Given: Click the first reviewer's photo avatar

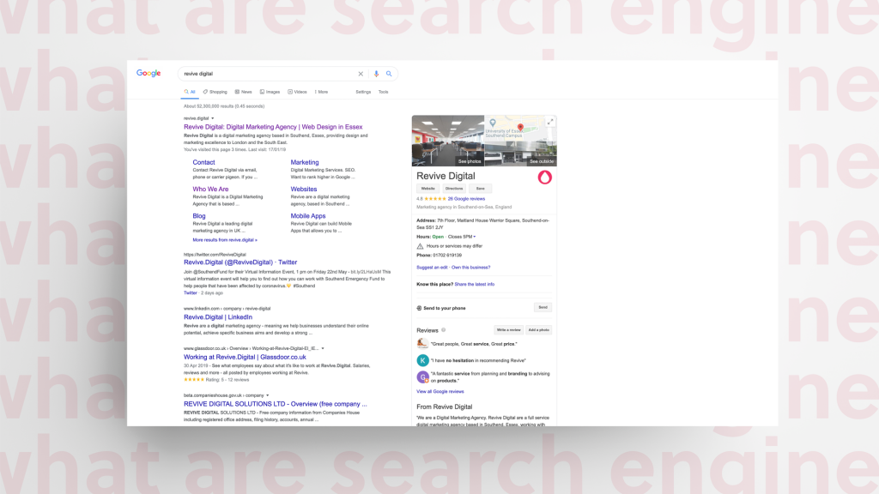Looking at the screenshot, I should coord(422,343).
